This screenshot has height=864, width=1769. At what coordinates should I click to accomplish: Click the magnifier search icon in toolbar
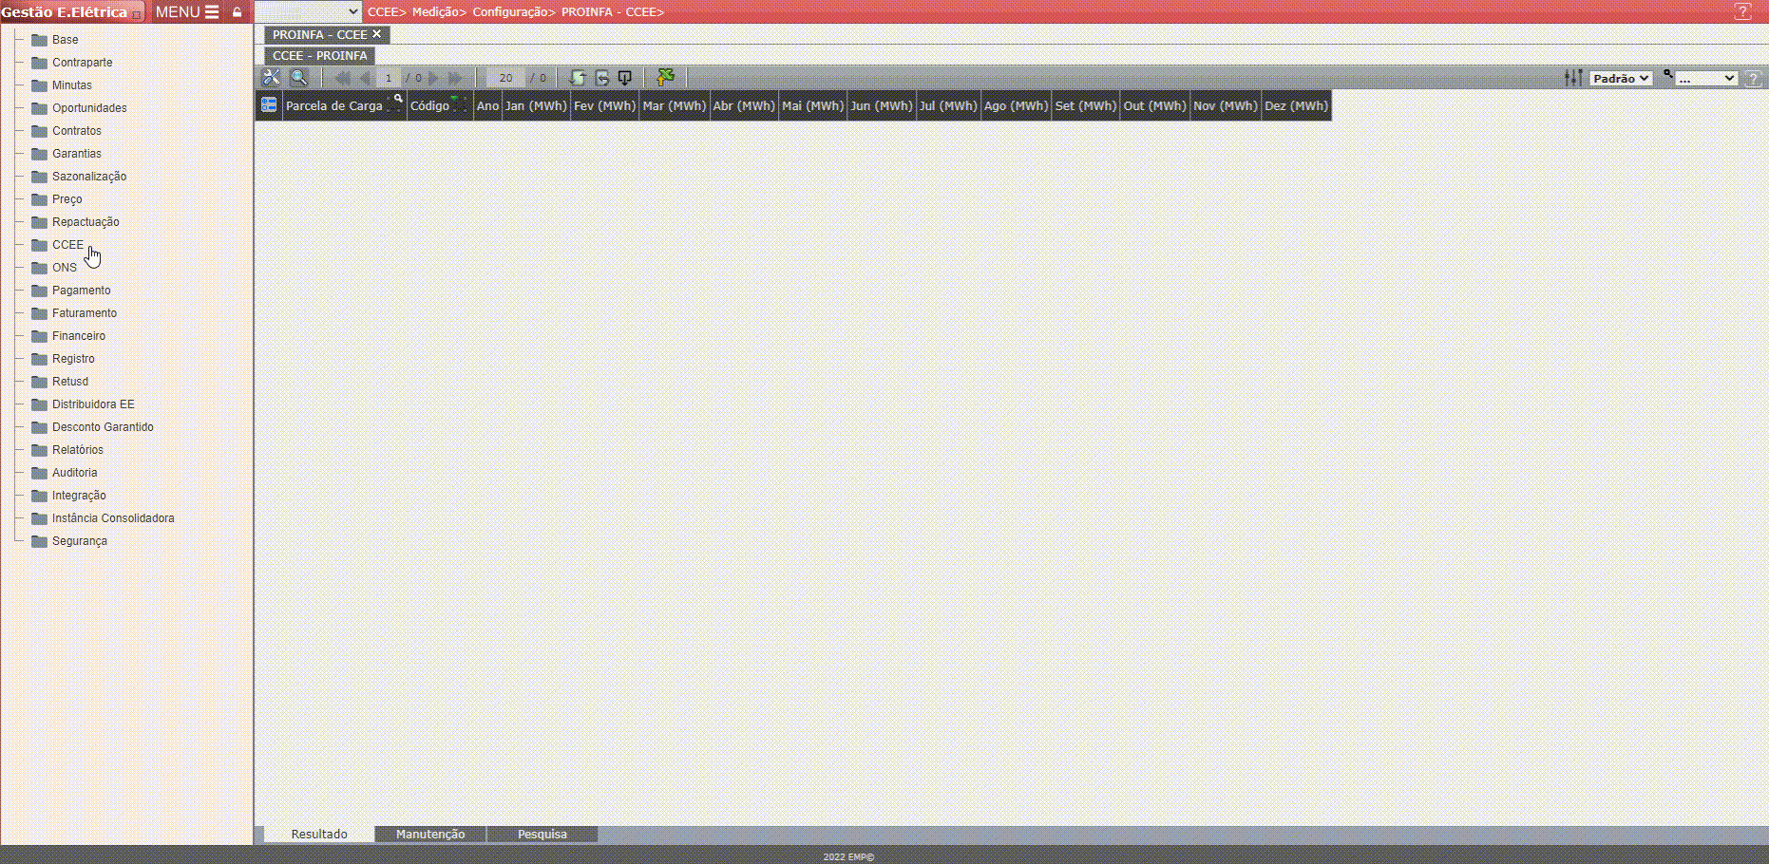[298, 78]
